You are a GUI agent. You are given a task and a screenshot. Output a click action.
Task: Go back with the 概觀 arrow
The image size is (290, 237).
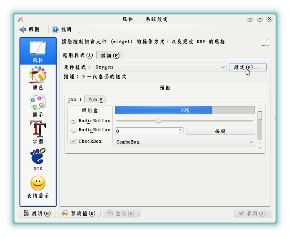(x=30, y=30)
